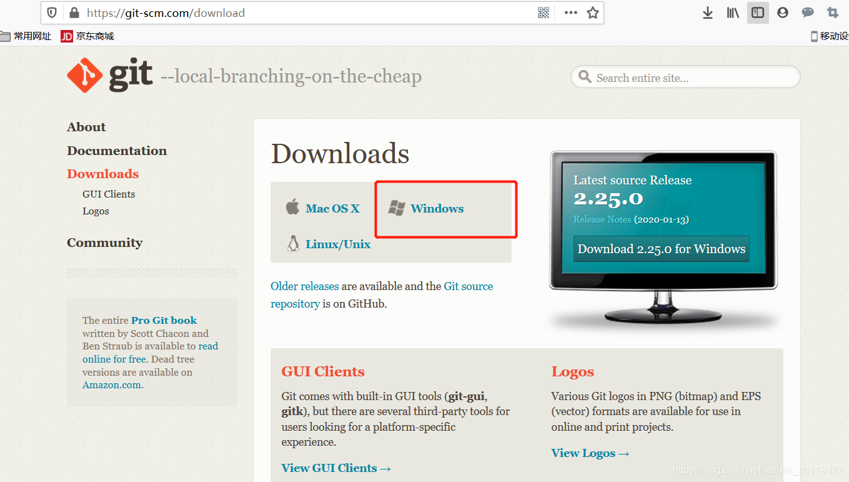Image resolution: width=849 pixels, height=482 pixels.
Task: Open the Pro Git book link
Action: point(164,320)
